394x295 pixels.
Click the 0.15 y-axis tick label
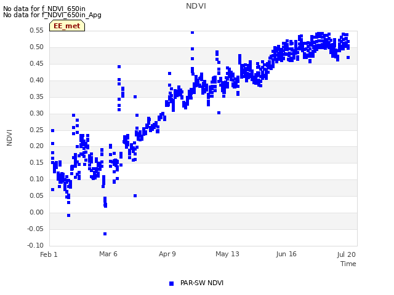coord(37,162)
